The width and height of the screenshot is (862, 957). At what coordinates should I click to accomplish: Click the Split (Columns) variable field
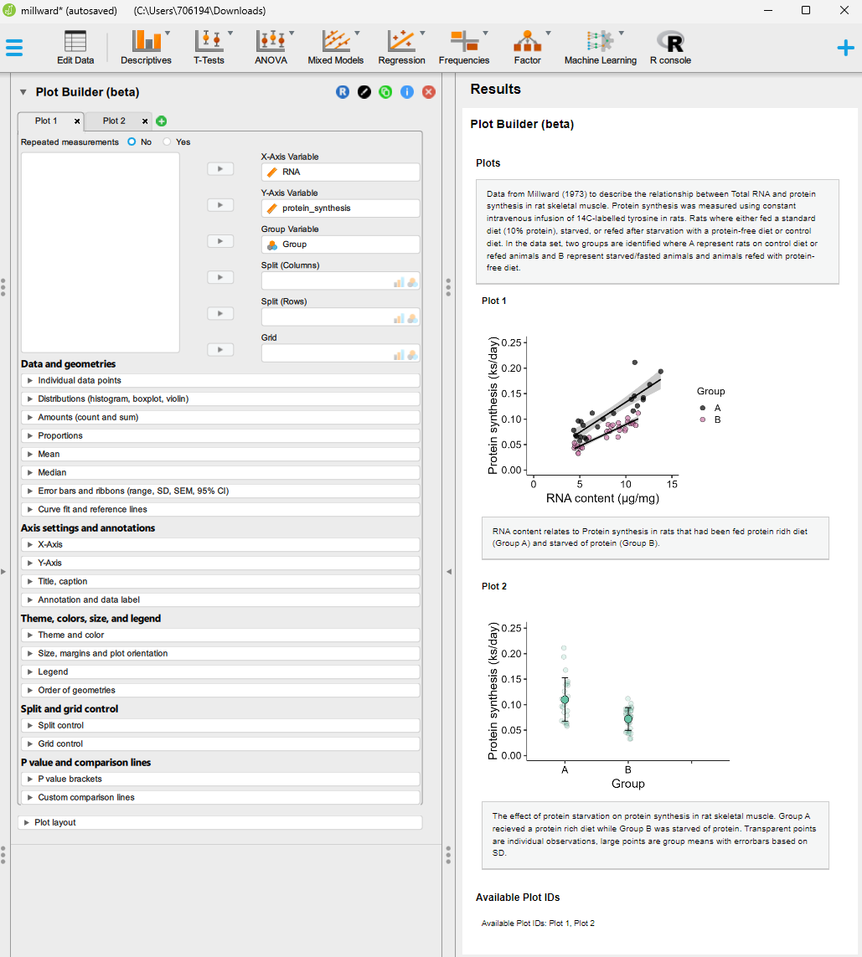click(x=327, y=281)
